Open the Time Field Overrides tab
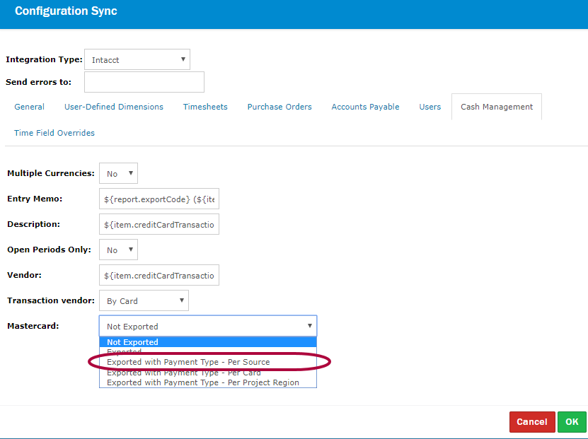 (x=54, y=133)
